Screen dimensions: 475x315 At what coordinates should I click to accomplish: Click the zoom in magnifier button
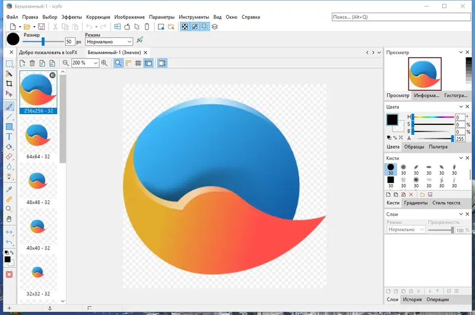tap(104, 63)
